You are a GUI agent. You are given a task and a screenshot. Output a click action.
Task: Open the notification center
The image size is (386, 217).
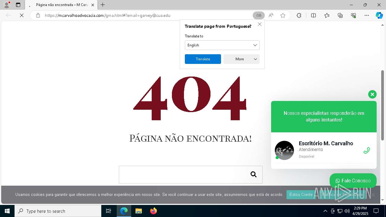[x=376, y=211]
